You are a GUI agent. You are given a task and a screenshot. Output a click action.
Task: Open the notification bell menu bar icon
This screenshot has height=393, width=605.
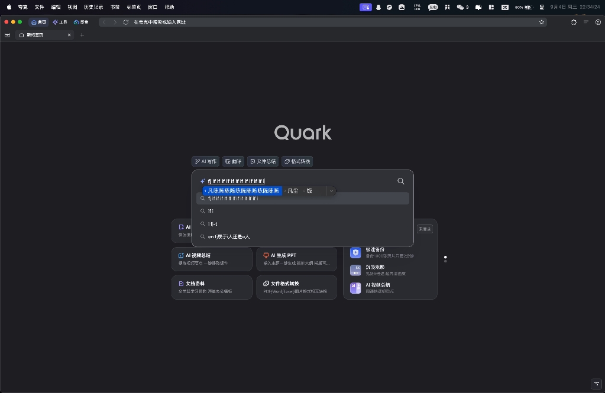point(378,7)
